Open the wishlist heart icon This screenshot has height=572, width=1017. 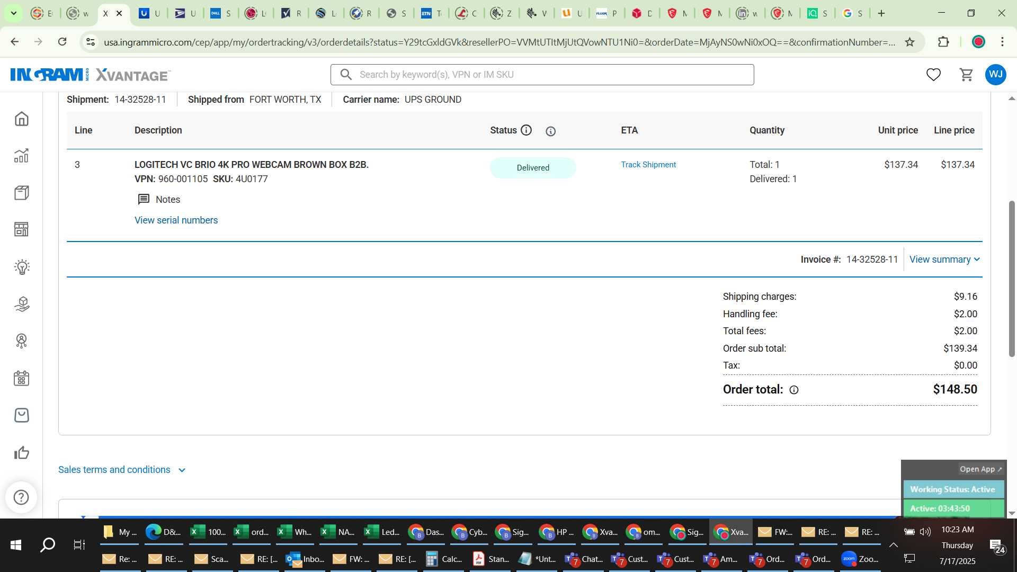[x=933, y=75]
